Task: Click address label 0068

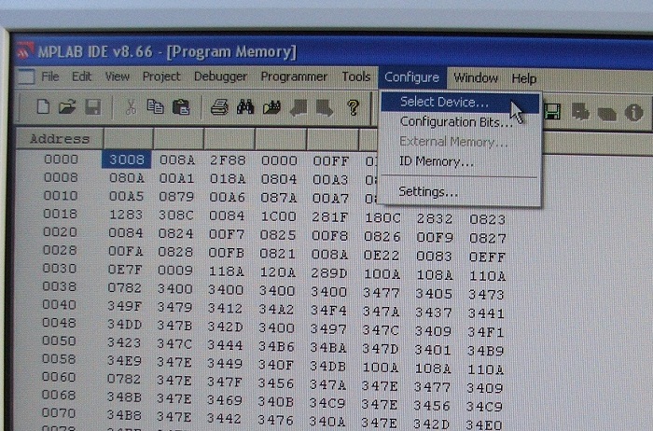Action: point(59,396)
